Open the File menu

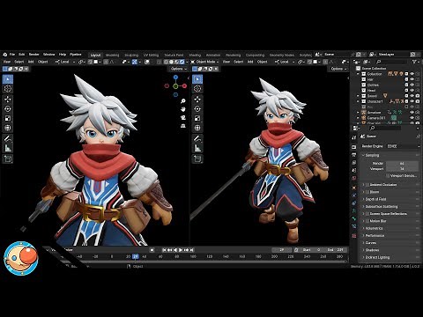click(12, 55)
